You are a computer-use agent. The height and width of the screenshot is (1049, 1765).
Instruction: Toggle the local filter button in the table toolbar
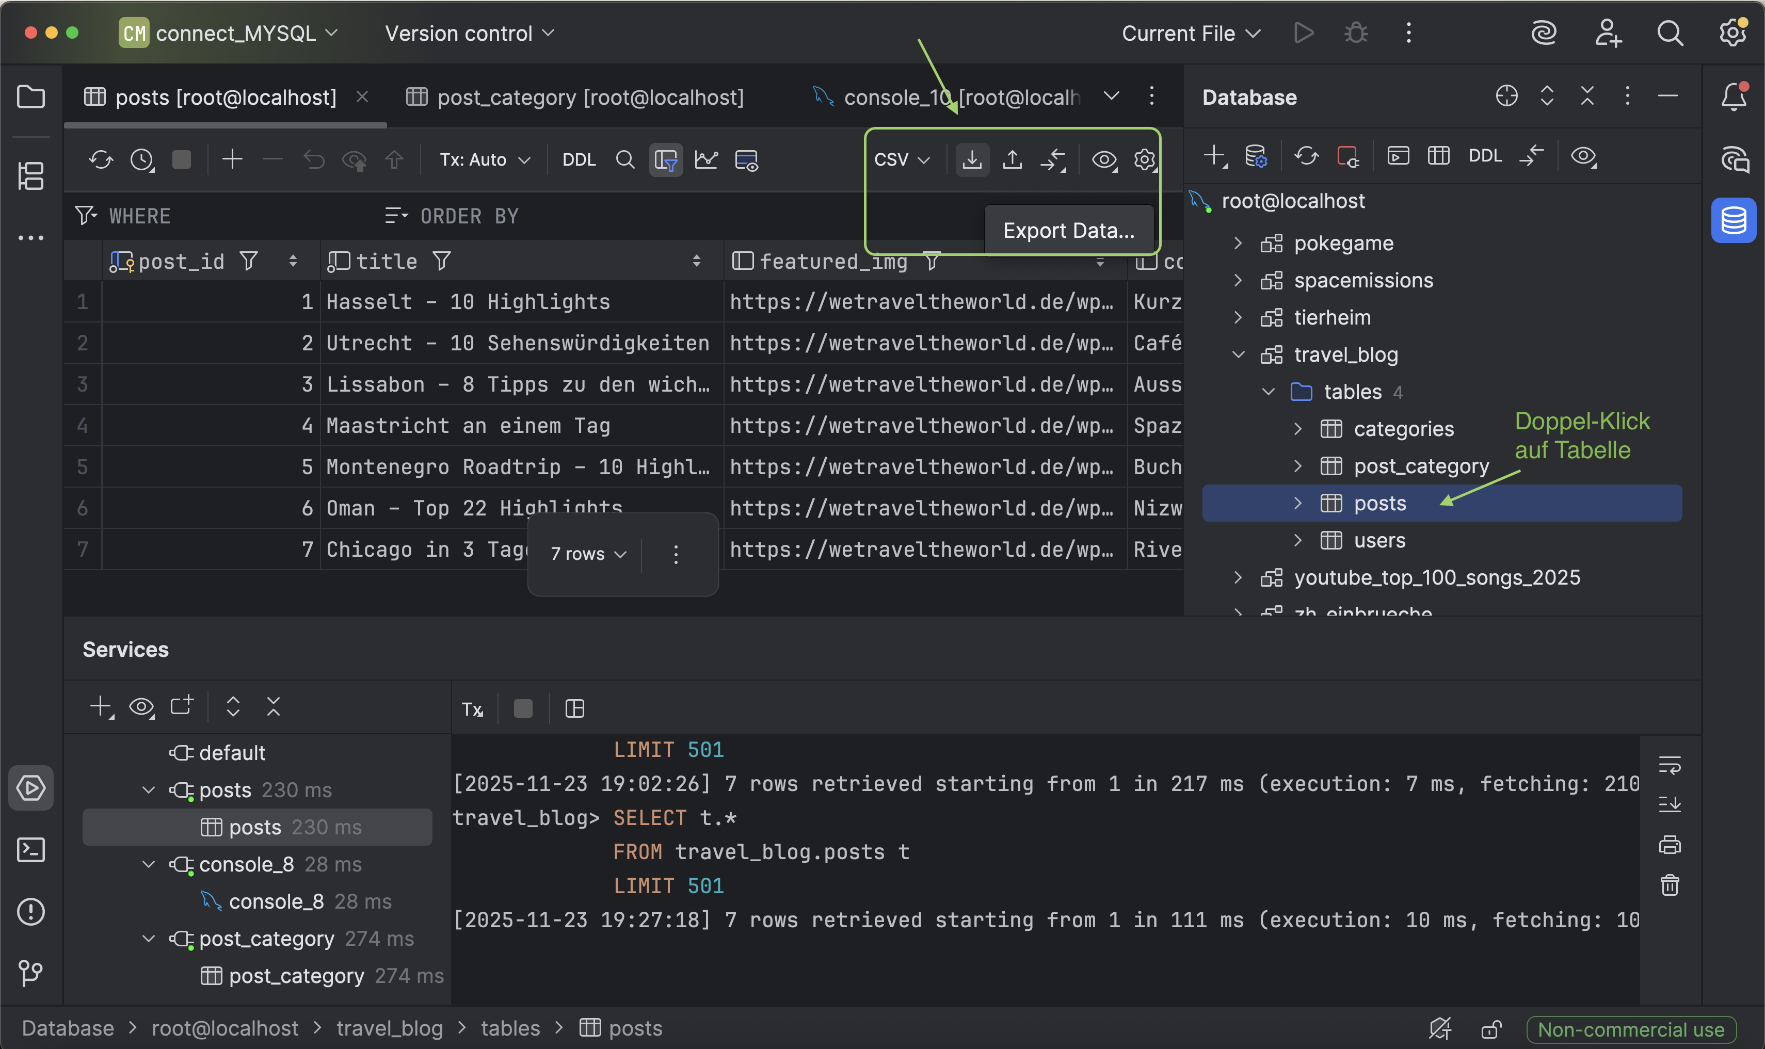665,160
